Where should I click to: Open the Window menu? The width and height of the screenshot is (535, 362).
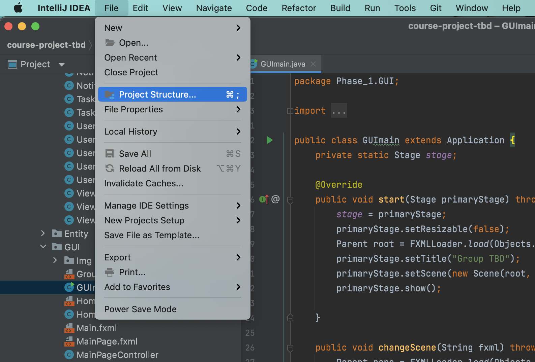pyautogui.click(x=472, y=8)
